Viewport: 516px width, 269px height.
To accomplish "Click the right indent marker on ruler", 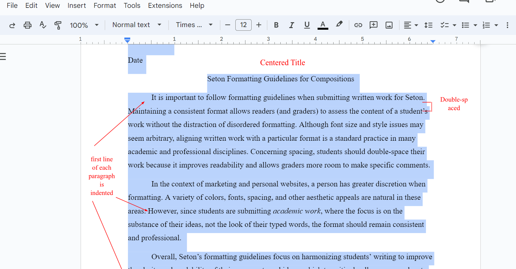I will [x=433, y=41].
